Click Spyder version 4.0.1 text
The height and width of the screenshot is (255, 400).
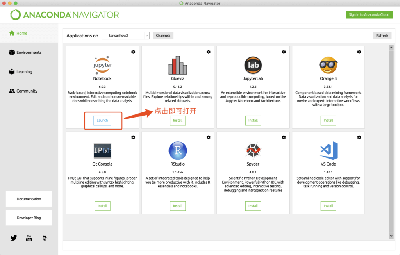tap(253, 172)
